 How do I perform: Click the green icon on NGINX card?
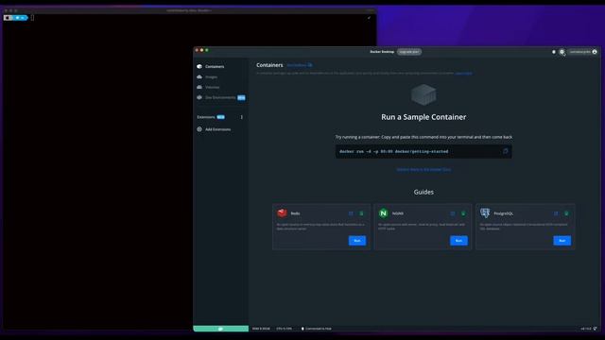[x=463, y=213]
